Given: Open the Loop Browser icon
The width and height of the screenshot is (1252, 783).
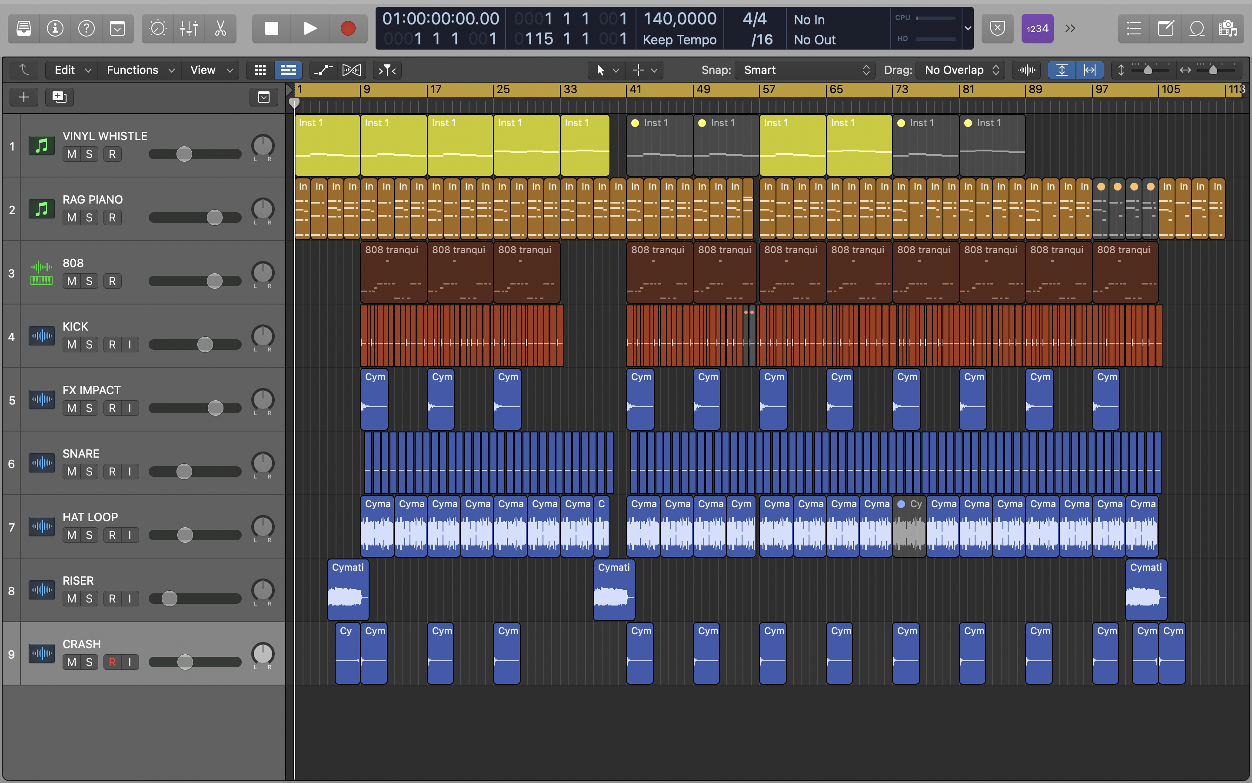Looking at the screenshot, I should (x=1197, y=28).
